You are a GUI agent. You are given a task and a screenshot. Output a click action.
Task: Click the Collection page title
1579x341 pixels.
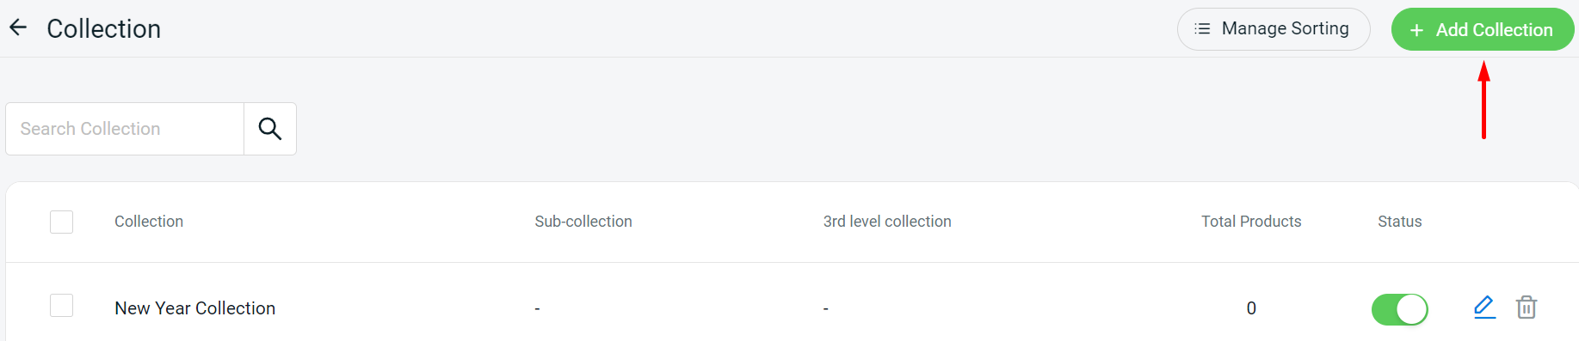pos(104,28)
